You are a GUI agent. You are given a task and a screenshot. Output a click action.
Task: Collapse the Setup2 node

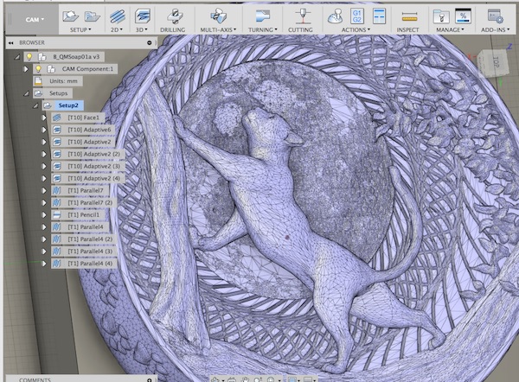tap(35, 105)
